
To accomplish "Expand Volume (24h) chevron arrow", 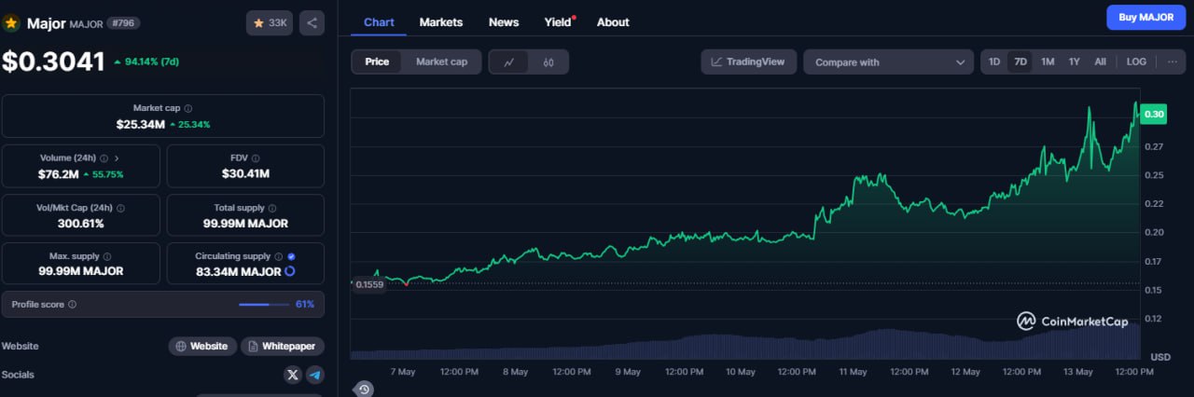I will click(x=117, y=158).
